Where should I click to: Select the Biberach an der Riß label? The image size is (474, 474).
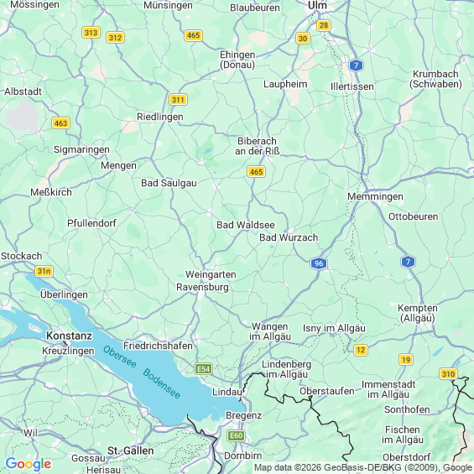click(258, 146)
